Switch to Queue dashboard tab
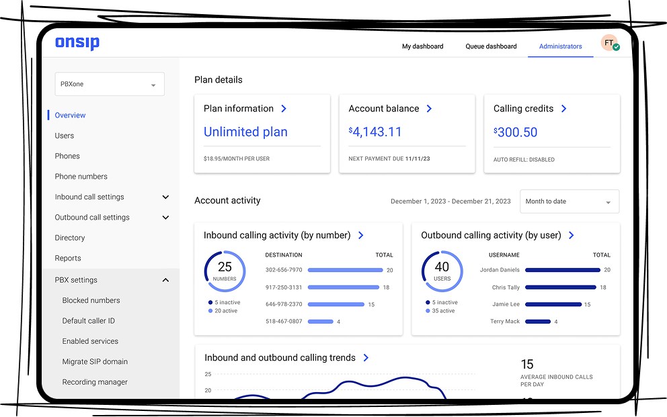This screenshot has width=667, height=417. [491, 46]
